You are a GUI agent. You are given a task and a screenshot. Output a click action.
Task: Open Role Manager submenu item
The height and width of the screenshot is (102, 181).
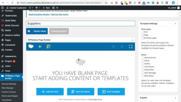point(8,88)
